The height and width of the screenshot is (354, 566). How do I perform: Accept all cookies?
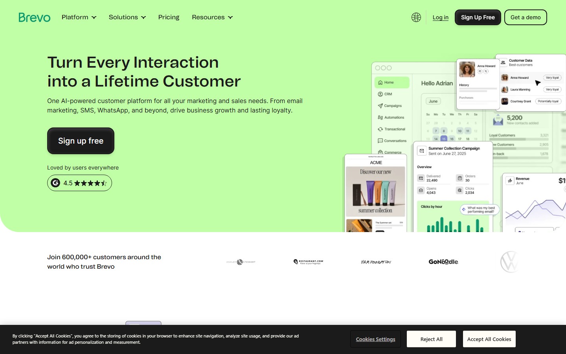pos(489,339)
